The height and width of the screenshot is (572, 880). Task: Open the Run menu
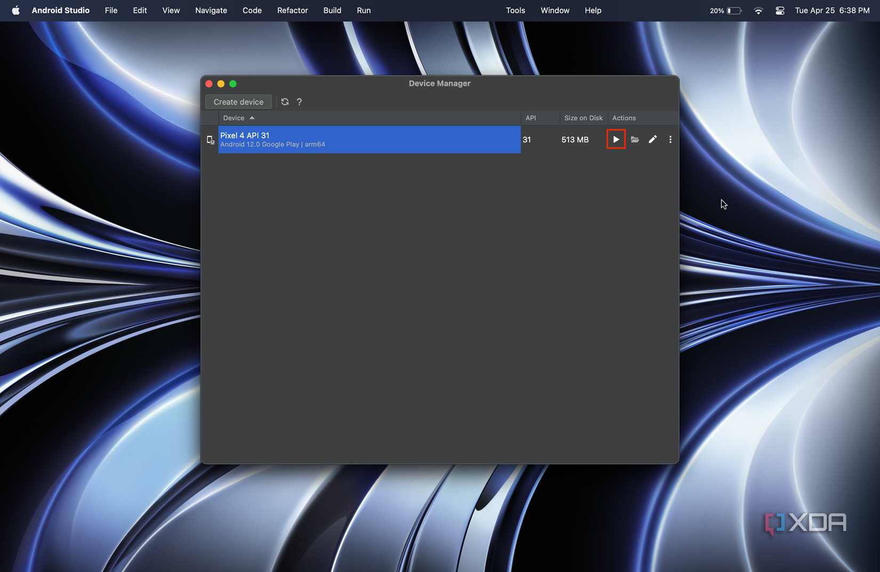364,10
